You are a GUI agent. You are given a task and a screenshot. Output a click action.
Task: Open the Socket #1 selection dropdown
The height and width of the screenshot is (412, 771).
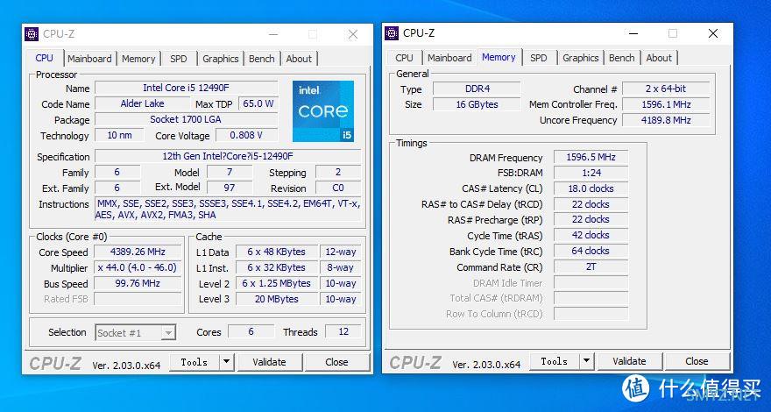click(135, 333)
